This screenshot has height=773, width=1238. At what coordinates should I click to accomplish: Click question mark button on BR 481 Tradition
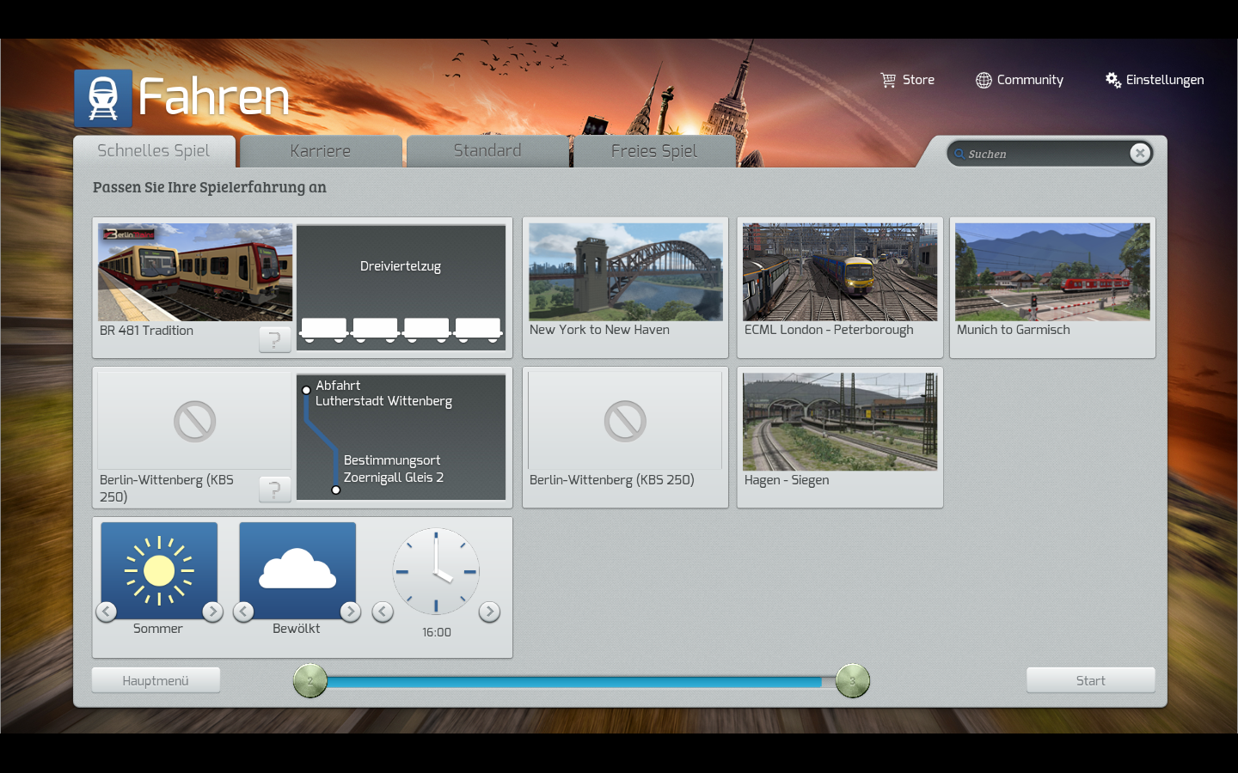(275, 340)
